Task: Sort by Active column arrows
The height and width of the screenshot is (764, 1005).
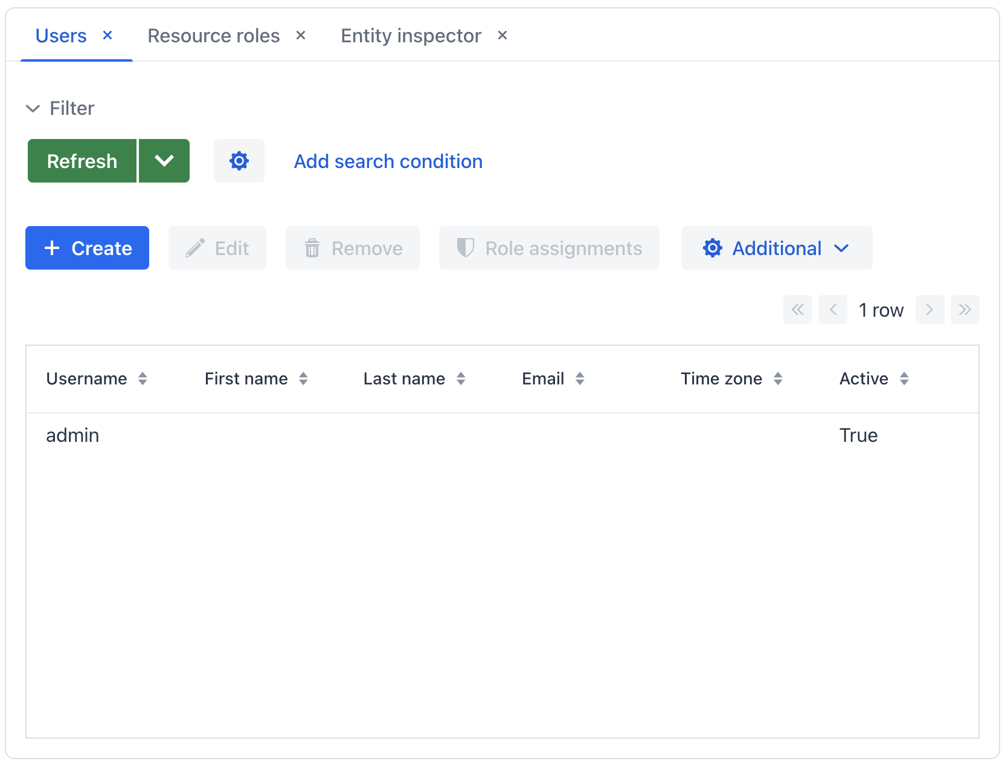Action: pyautogui.click(x=904, y=379)
